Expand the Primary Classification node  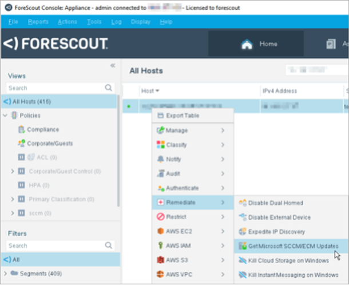pos(13,199)
